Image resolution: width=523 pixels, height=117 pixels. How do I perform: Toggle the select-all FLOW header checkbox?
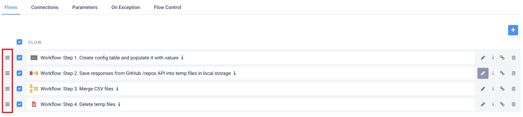tap(19, 42)
